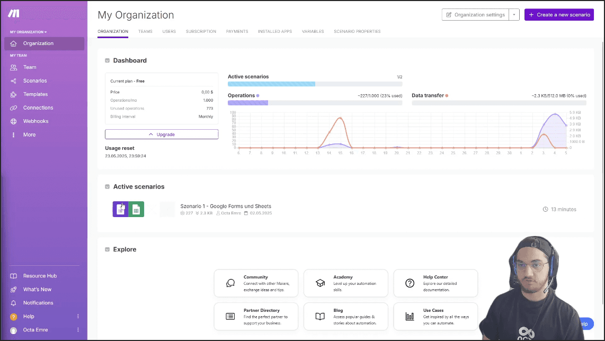This screenshot has width=605, height=341.
Task: Click the Help question mark icon
Action: (x=13, y=317)
